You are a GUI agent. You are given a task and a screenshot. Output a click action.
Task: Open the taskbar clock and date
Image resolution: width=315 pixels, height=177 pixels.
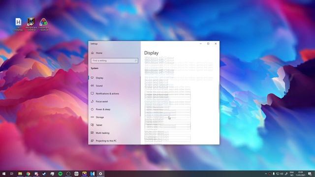coord(301,174)
